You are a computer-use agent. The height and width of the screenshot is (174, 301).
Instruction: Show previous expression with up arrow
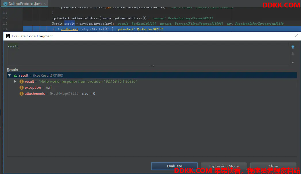(x=293, y=47)
